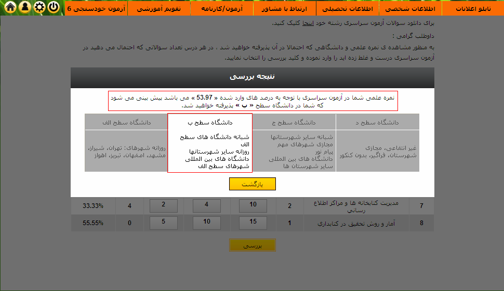Screen dimensions: 504x291
Task: Open the settings gear icon
Action: (39, 7)
